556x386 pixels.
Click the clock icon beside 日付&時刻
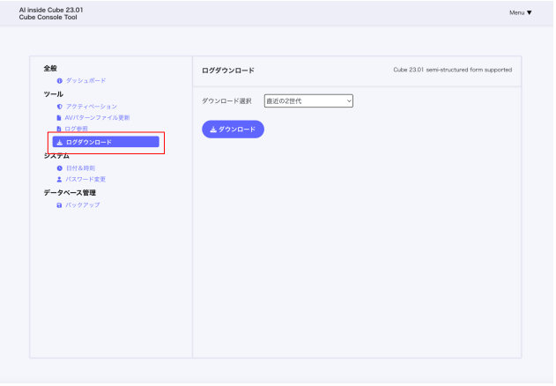[x=59, y=168]
